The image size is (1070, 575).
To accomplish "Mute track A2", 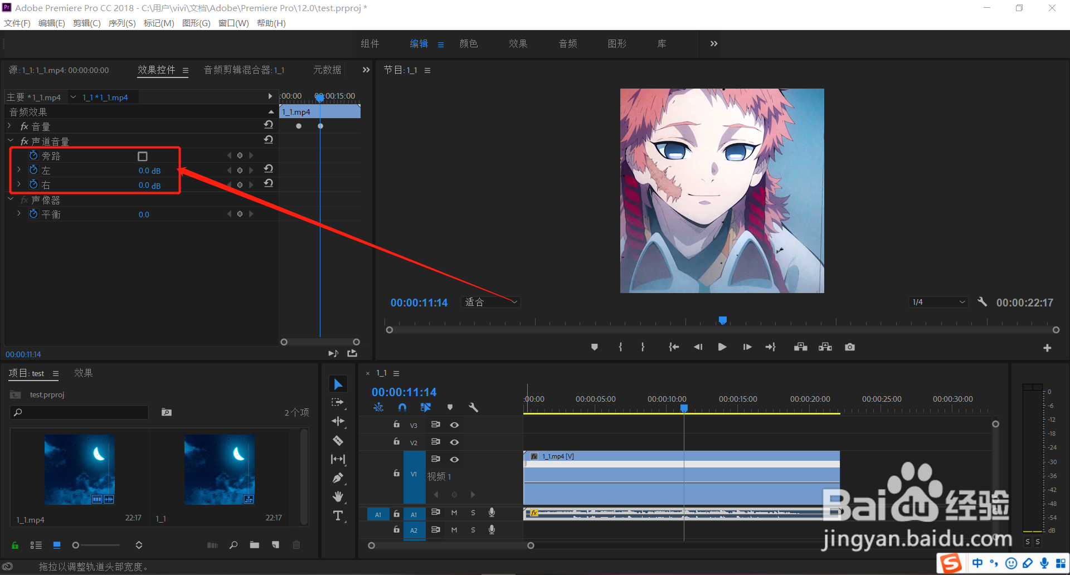I will pyautogui.click(x=454, y=530).
